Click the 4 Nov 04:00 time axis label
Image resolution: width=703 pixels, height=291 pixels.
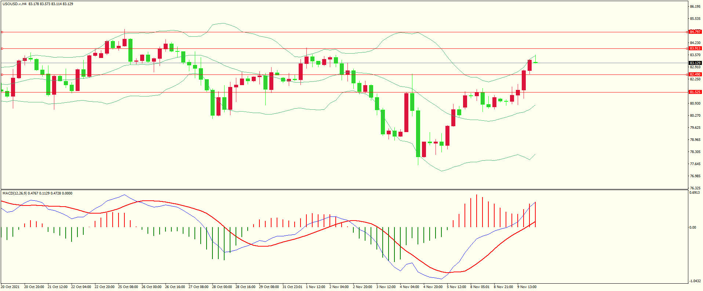[409, 287]
